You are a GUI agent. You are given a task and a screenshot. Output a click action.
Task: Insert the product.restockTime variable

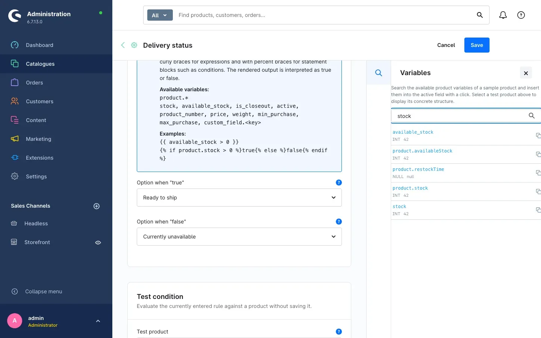coord(418,169)
